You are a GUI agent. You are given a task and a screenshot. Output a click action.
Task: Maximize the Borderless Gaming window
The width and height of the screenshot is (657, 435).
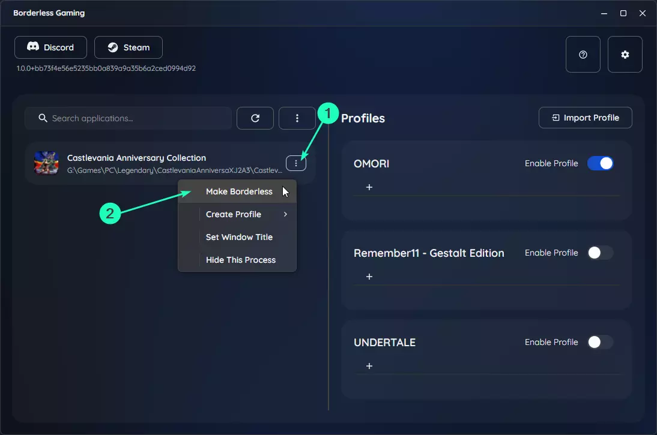click(623, 13)
